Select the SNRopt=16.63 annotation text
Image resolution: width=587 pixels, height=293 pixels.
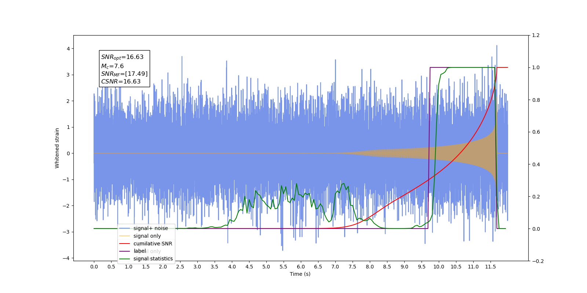[x=122, y=57]
